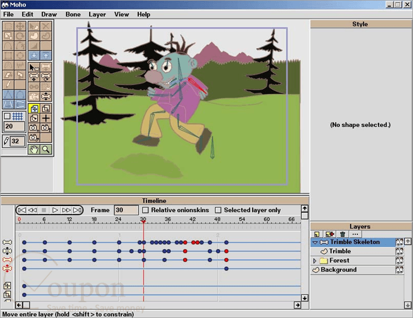Step forward one frame
The height and width of the screenshot is (318, 413).
(x=66, y=210)
